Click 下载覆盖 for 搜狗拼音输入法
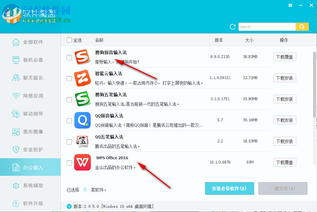The height and width of the screenshot is (212, 317). (284, 57)
